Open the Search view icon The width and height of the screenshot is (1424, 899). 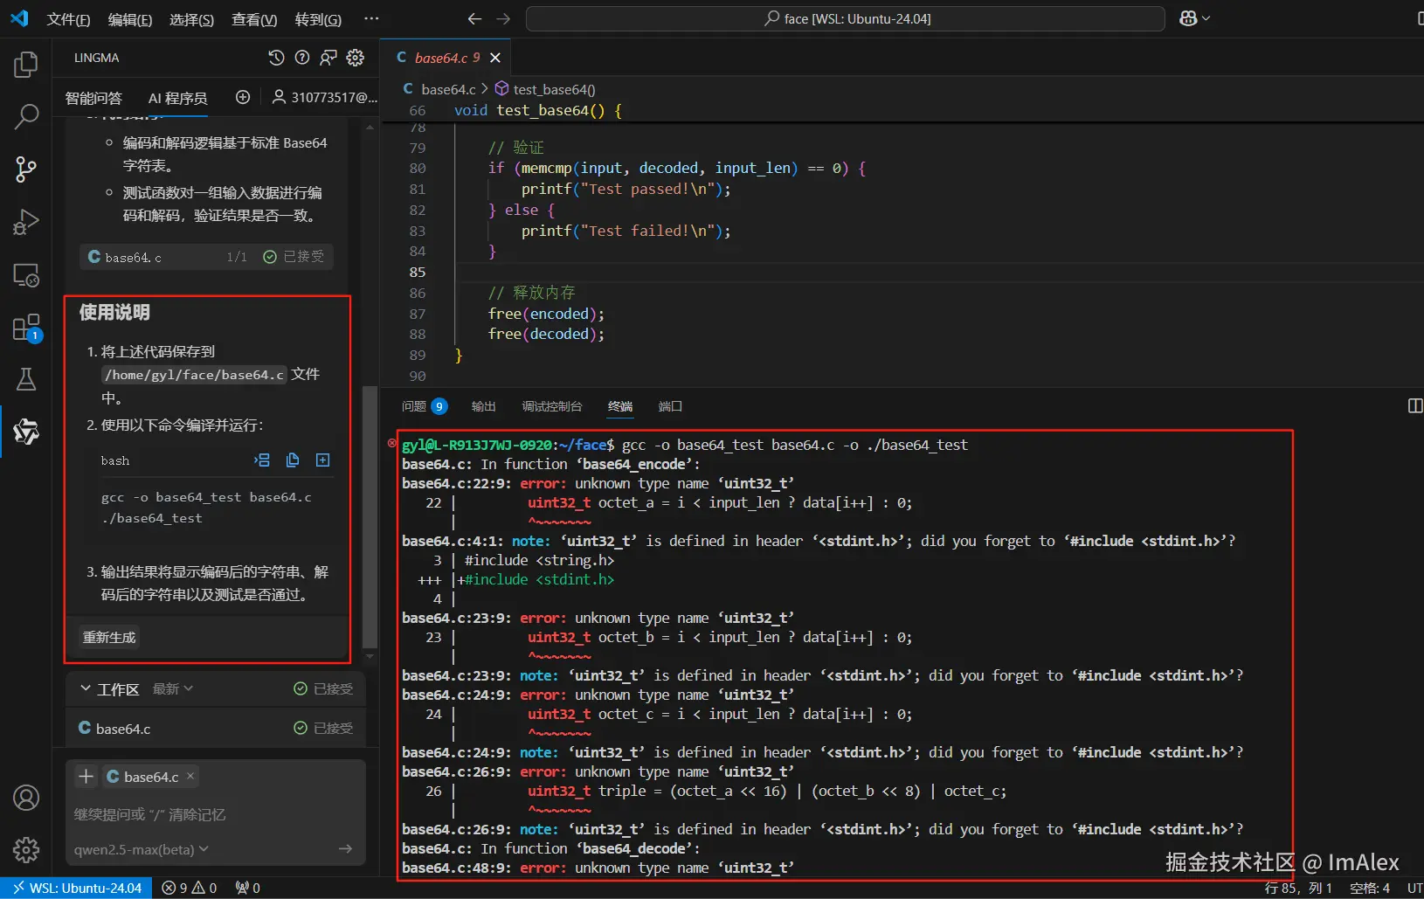pyautogui.click(x=26, y=116)
